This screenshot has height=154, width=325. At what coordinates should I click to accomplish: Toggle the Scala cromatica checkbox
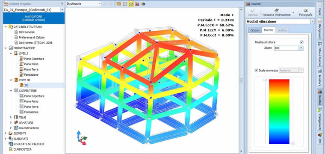pyautogui.click(x=256, y=71)
